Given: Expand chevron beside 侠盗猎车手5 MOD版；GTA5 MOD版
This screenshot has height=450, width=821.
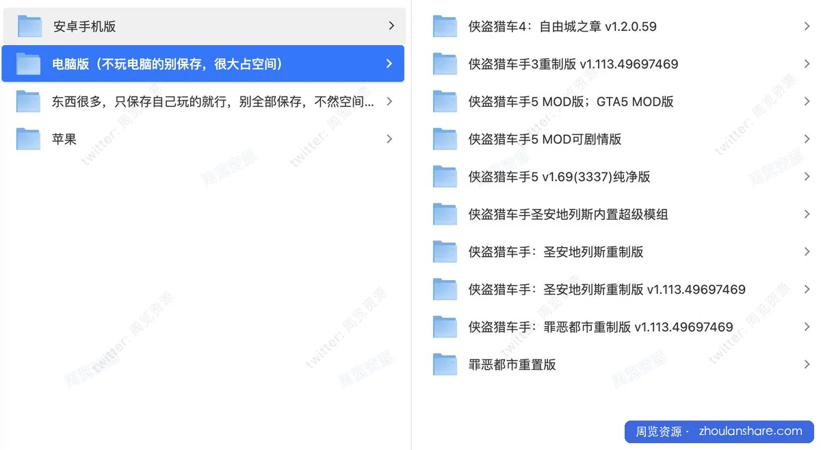Looking at the screenshot, I should pyautogui.click(x=807, y=101).
